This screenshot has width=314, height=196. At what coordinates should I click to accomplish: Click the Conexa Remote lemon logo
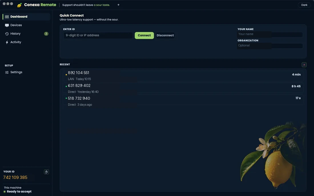point(19,5)
